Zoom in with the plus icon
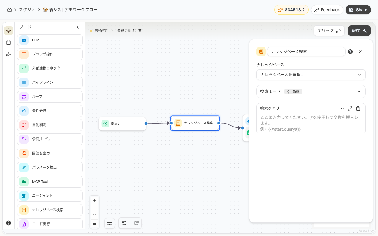This screenshot has height=236, width=378. pyautogui.click(x=94, y=201)
